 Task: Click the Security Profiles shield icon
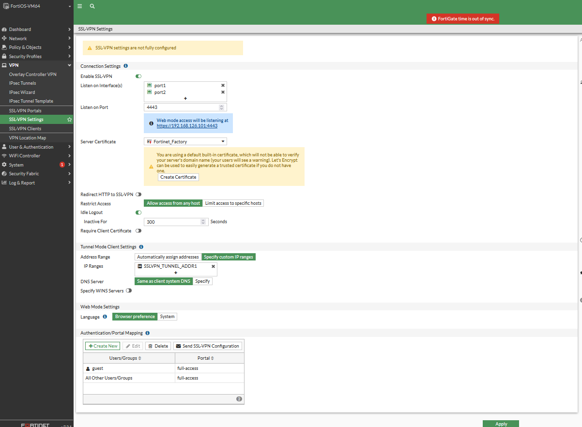(4, 57)
